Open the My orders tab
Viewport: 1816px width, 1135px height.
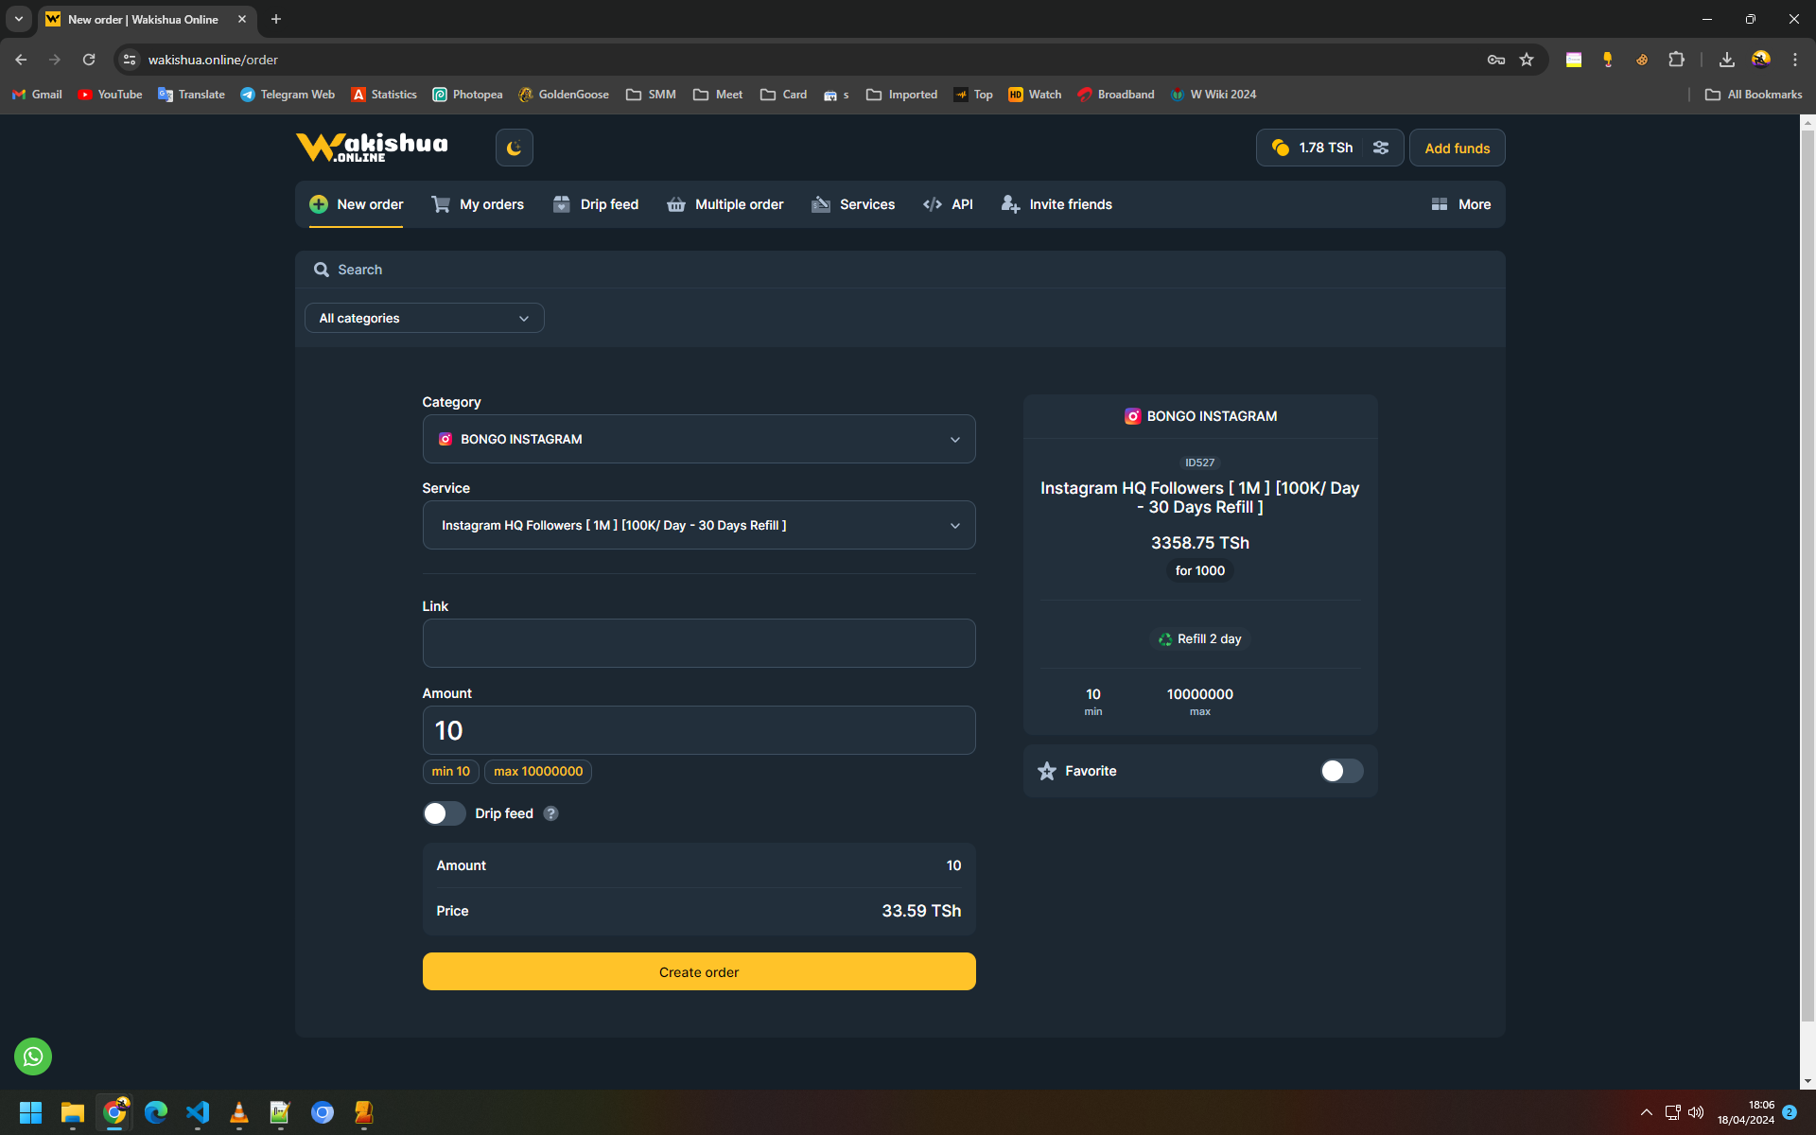pyautogui.click(x=478, y=204)
